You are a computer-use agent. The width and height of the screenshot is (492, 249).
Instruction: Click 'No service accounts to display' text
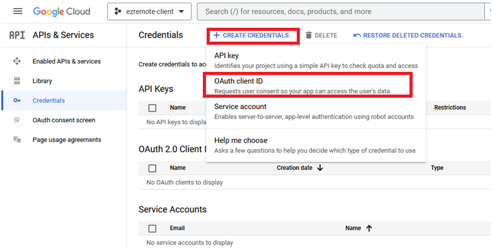coord(190,243)
